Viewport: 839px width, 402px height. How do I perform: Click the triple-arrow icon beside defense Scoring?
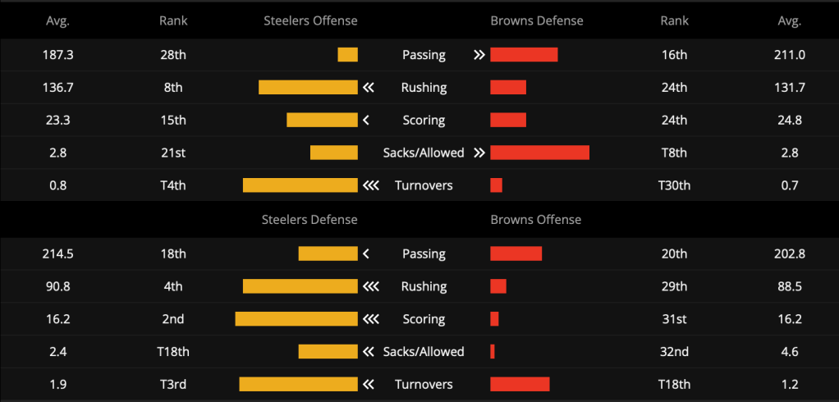(x=371, y=319)
